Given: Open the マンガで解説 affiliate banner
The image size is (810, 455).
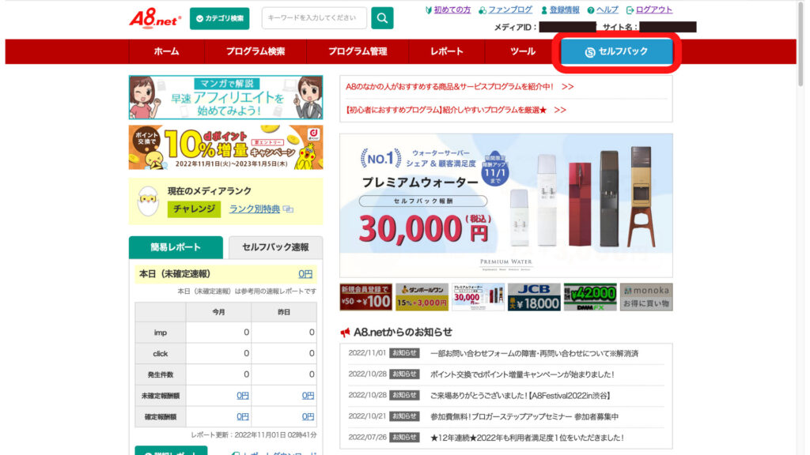Looking at the screenshot, I should 225,97.
